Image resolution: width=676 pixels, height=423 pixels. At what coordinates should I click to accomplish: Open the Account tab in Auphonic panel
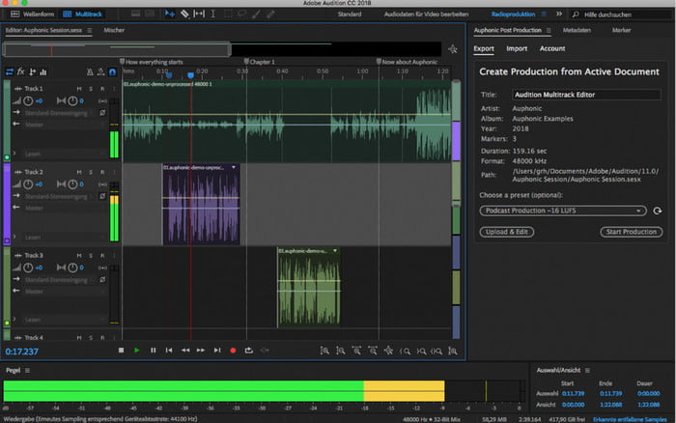(552, 48)
